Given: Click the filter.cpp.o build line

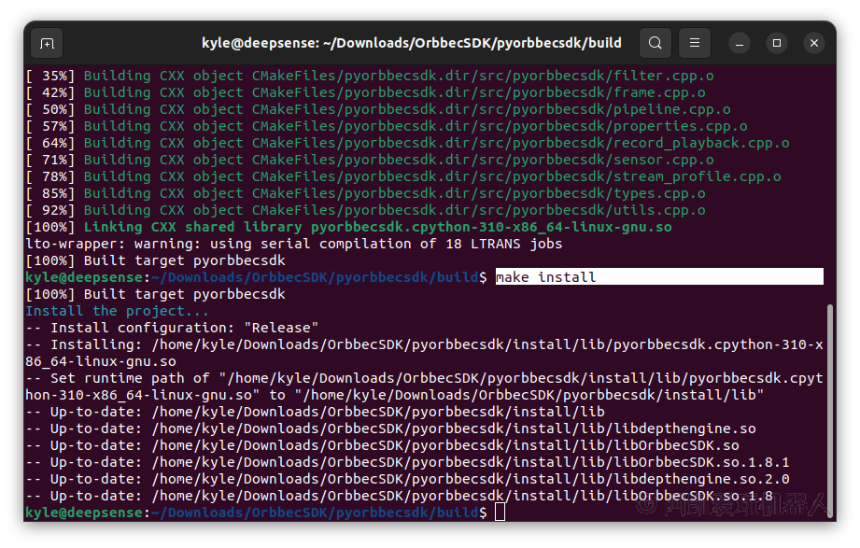Looking at the screenshot, I should pyautogui.click(x=370, y=76).
